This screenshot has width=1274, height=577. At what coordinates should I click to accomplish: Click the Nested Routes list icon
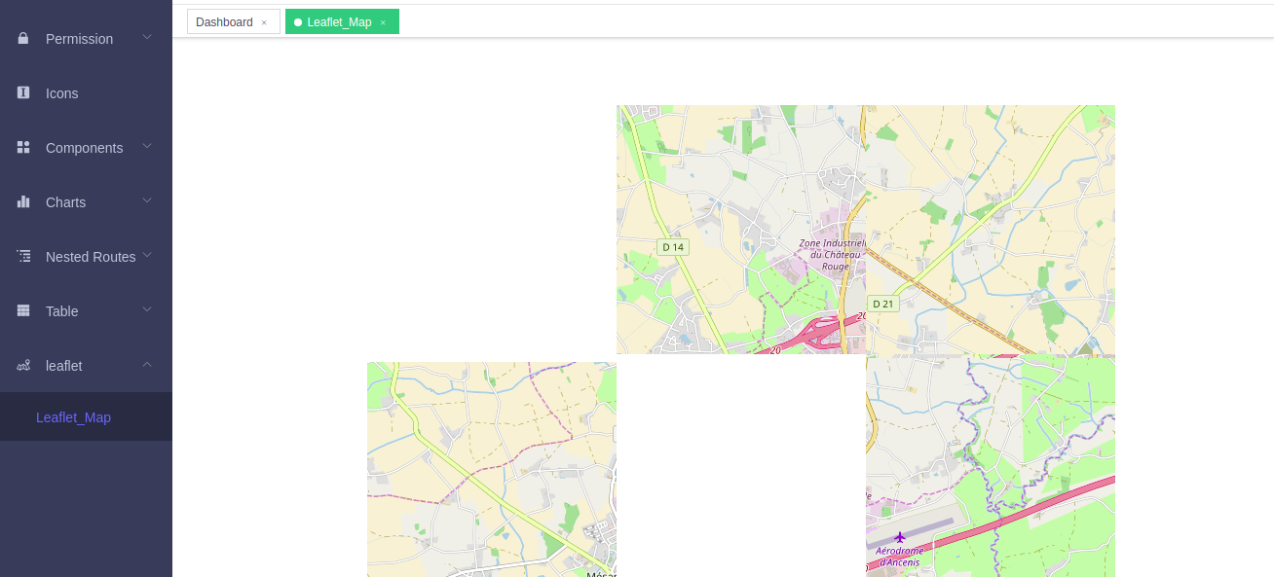(x=21, y=256)
